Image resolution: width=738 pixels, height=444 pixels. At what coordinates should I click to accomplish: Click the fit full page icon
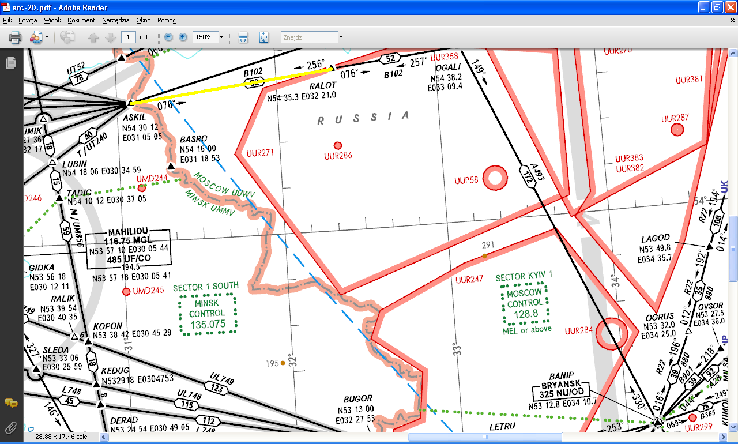(263, 37)
